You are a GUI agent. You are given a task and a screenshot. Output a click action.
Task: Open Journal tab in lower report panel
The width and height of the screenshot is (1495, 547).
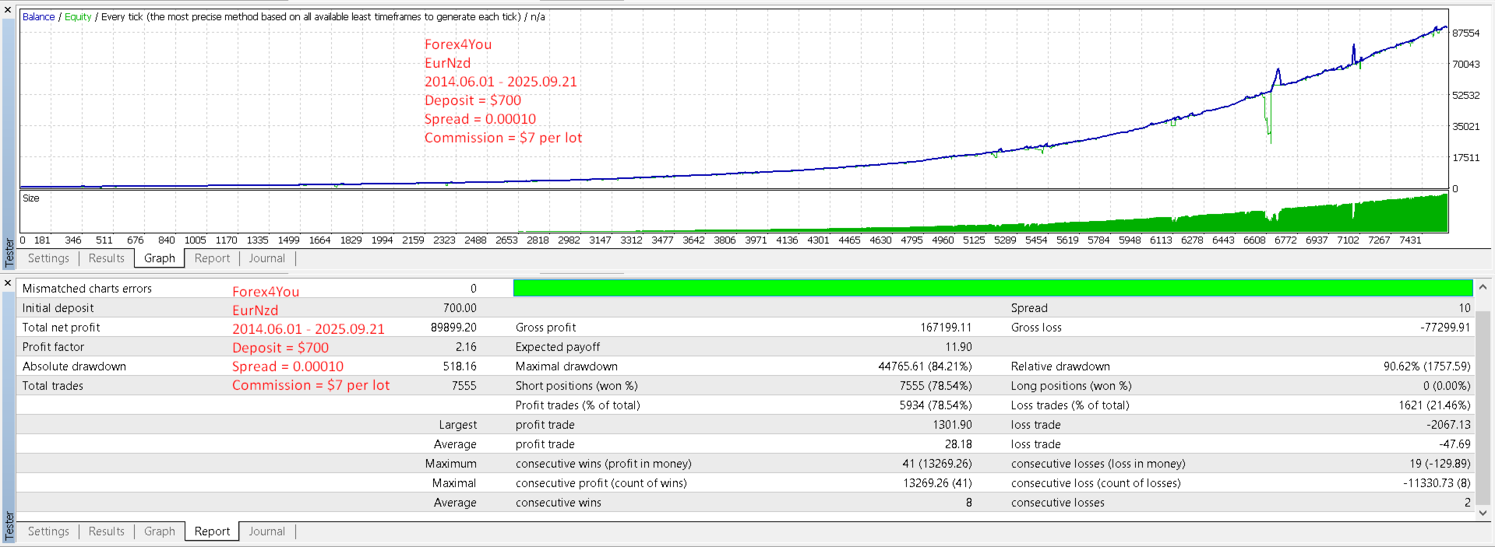click(x=267, y=531)
